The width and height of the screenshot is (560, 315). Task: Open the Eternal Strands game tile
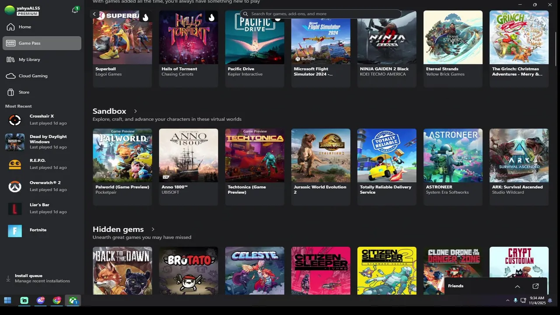[x=453, y=49]
